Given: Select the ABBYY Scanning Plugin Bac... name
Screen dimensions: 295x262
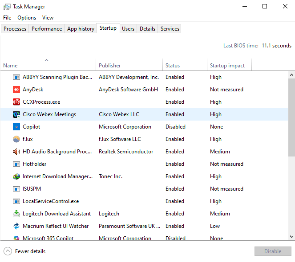Looking at the screenshot, I should 57,77.
